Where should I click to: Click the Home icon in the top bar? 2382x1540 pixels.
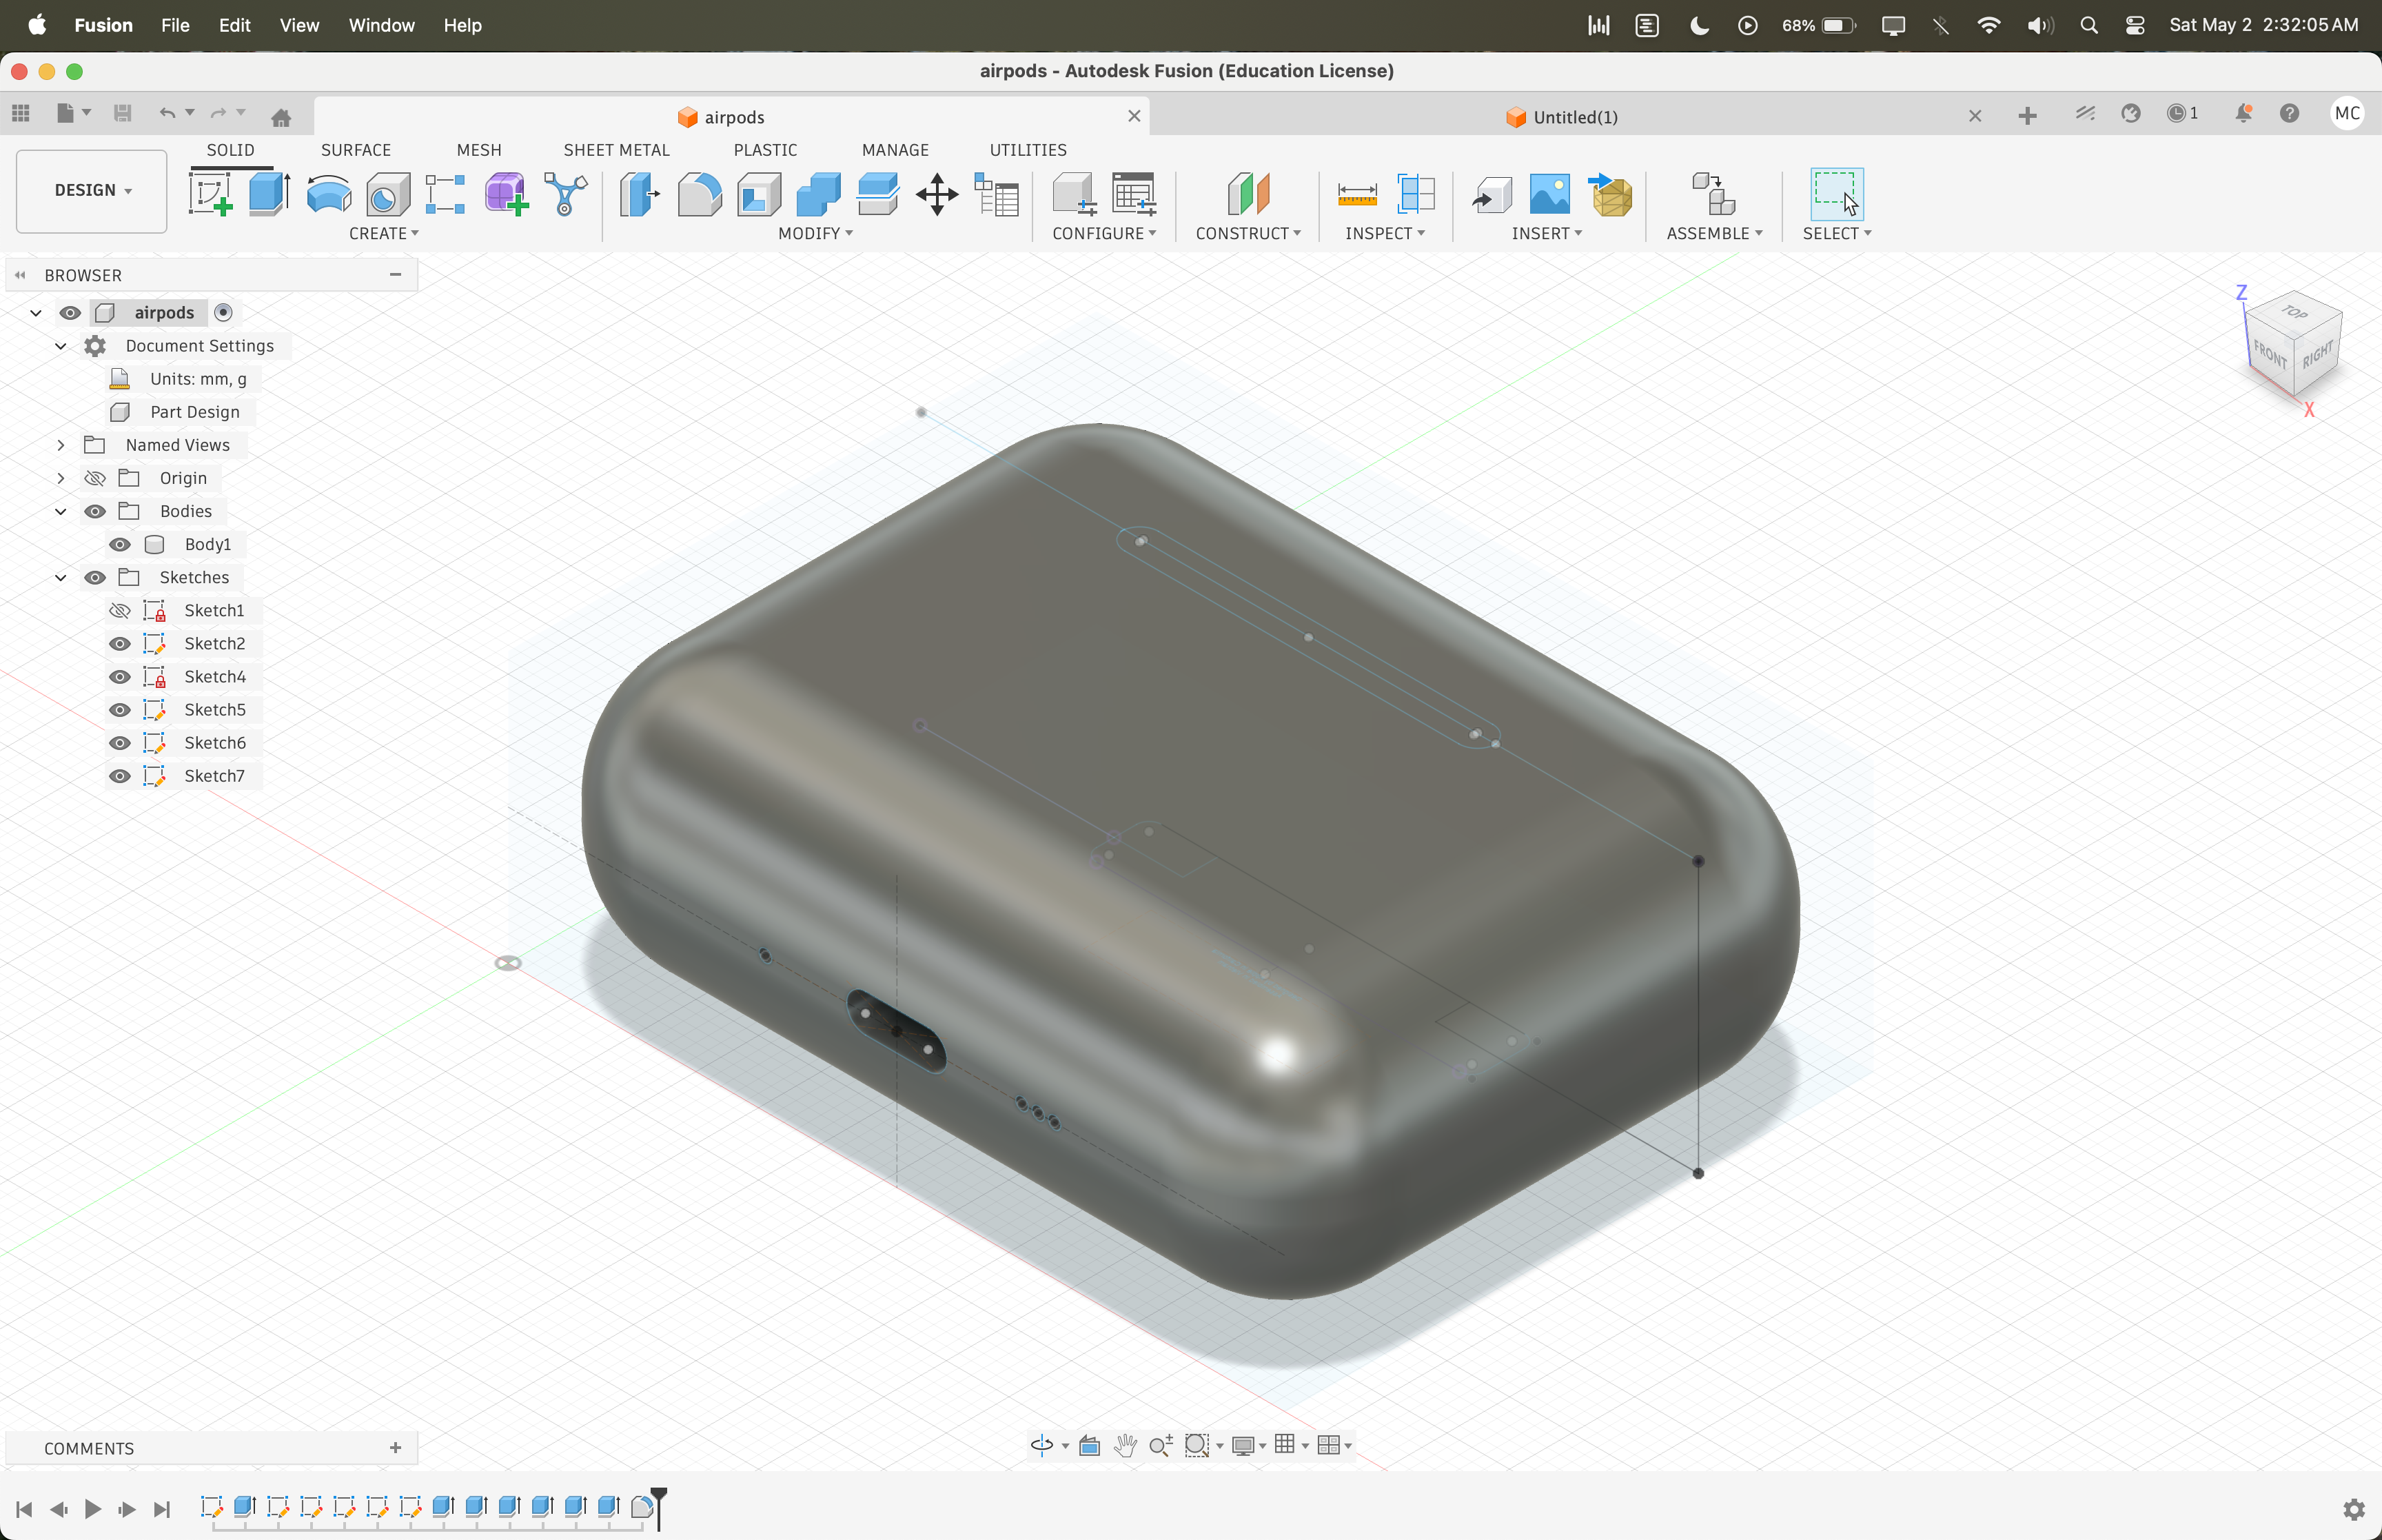282,117
